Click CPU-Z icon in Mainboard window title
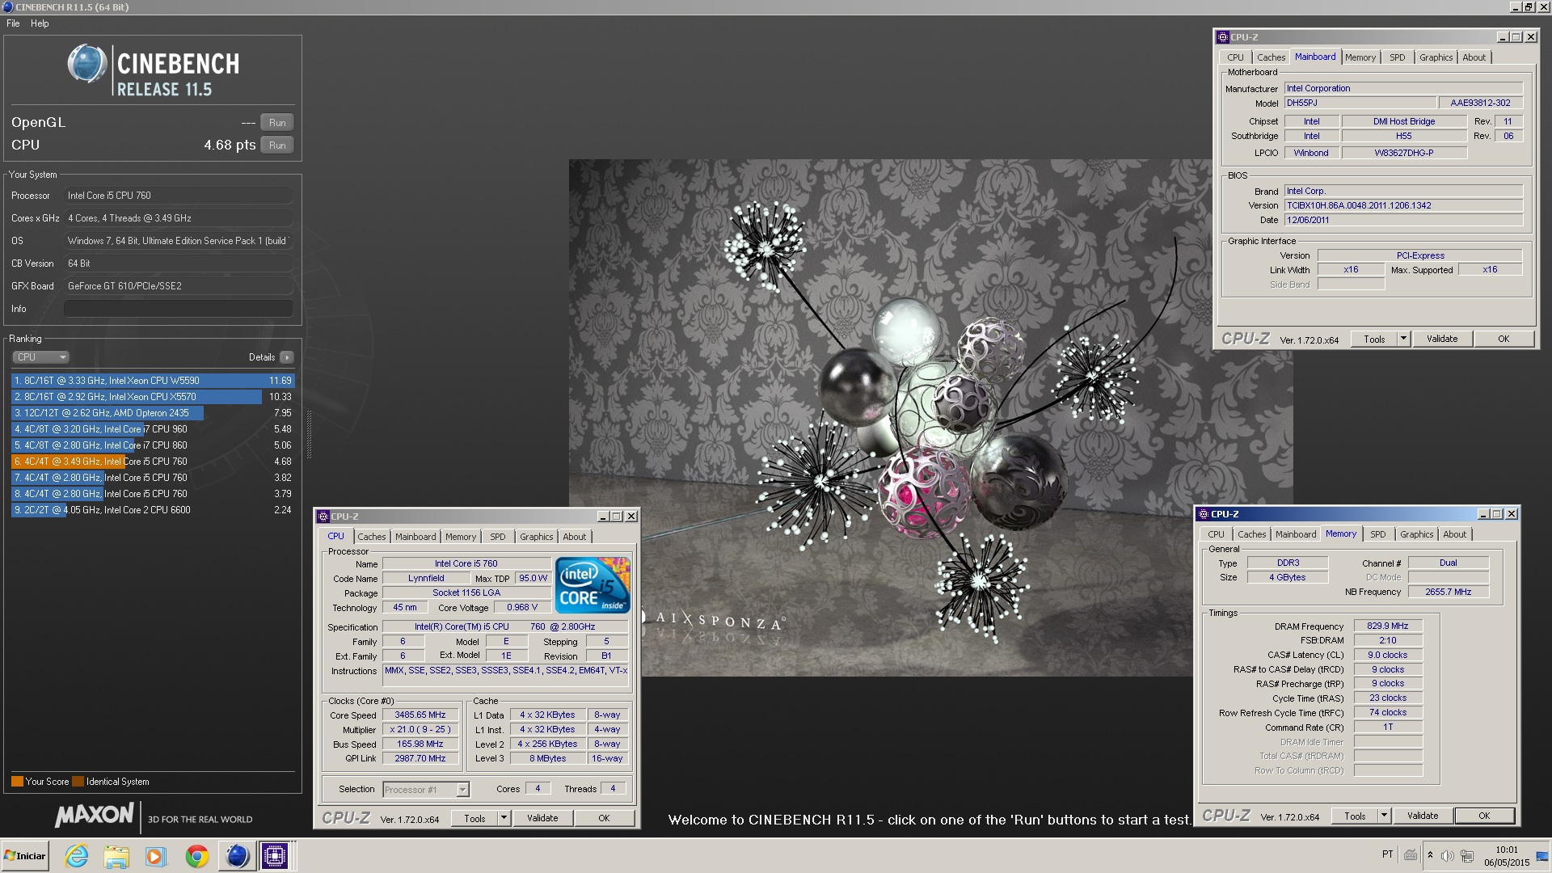This screenshot has width=1552, height=873. pyautogui.click(x=1223, y=37)
